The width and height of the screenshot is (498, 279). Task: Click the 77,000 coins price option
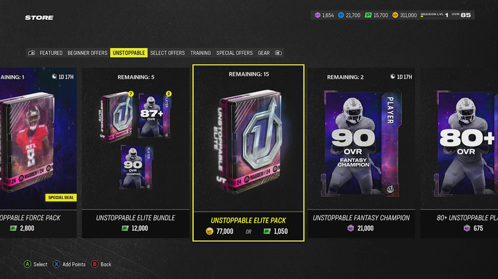220,231
